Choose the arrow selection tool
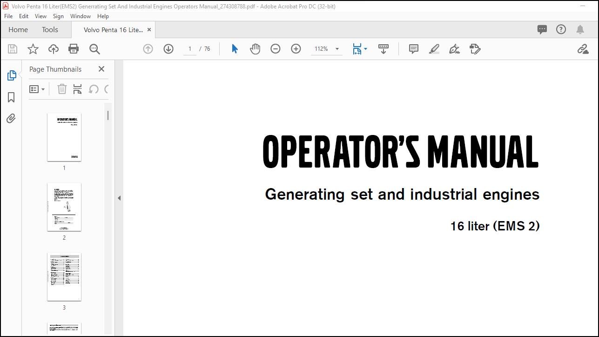The height and width of the screenshot is (337, 599). [x=235, y=49]
